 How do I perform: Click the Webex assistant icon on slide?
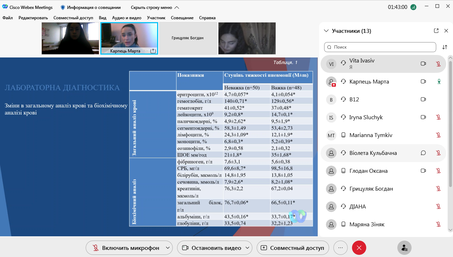pos(298,216)
